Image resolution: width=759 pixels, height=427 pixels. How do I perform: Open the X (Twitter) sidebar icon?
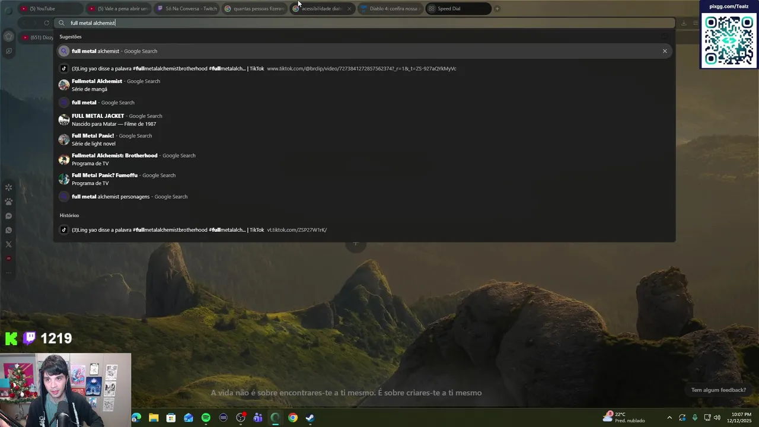tap(8, 244)
